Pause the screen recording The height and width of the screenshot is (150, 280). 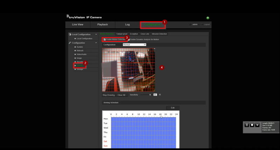tap(247, 125)
